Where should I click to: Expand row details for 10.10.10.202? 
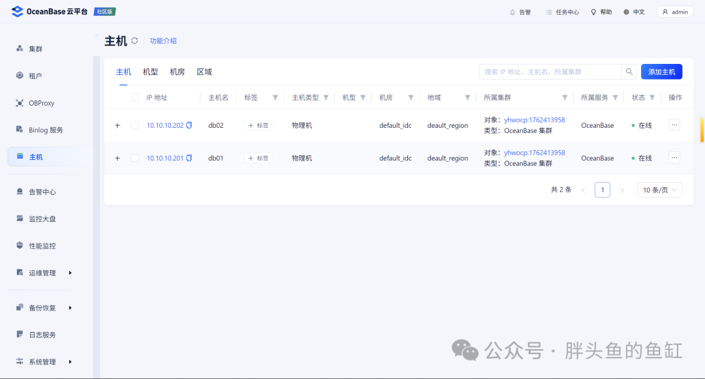[117, 125]
